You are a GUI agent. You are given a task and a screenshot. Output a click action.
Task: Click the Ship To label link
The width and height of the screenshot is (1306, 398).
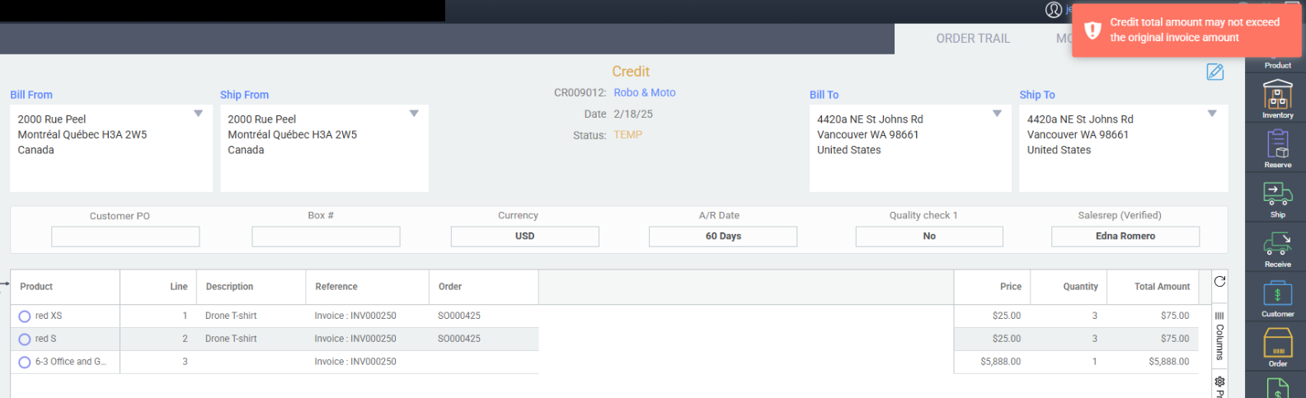1037,95
